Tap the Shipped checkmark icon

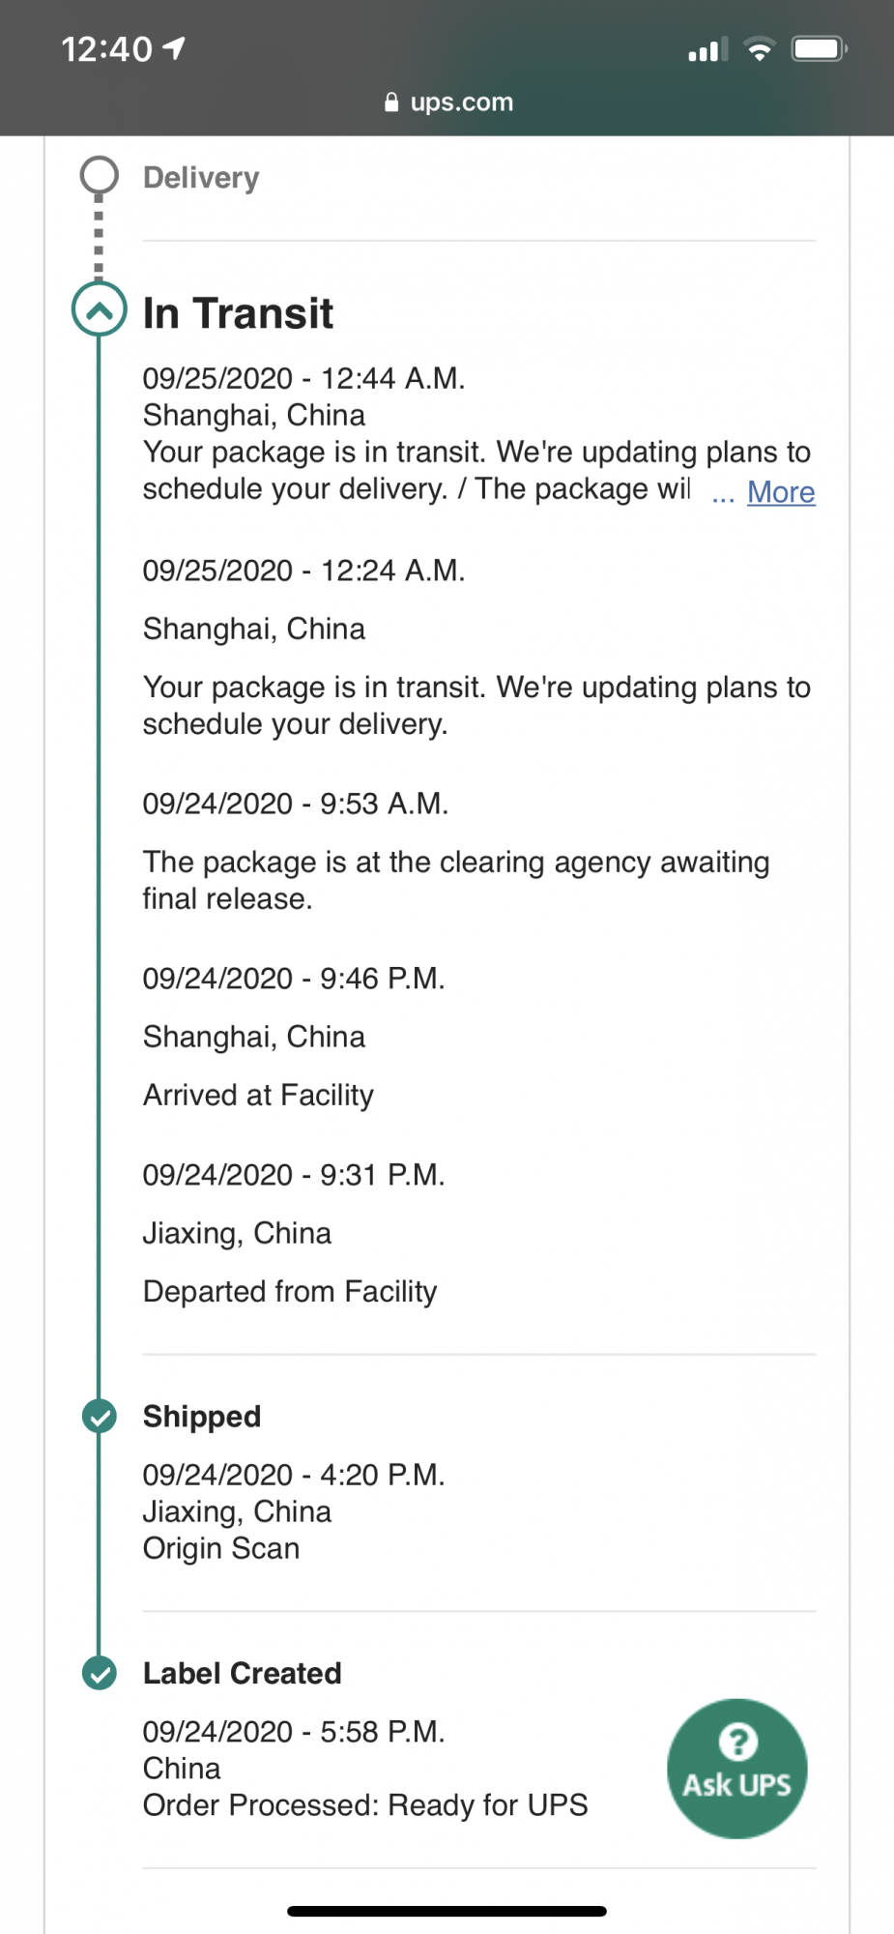99,1417
